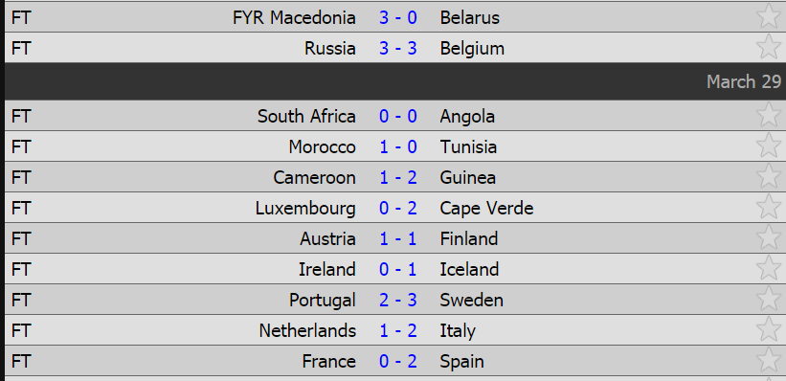Open the 0 - 2 France Spain score
Viewport: 786px width, 381px height.
pos(398,362)
